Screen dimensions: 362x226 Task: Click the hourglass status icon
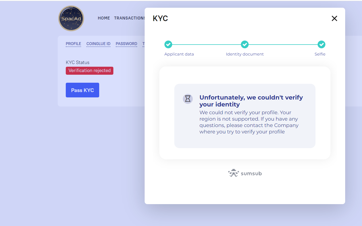pos(188,99)
